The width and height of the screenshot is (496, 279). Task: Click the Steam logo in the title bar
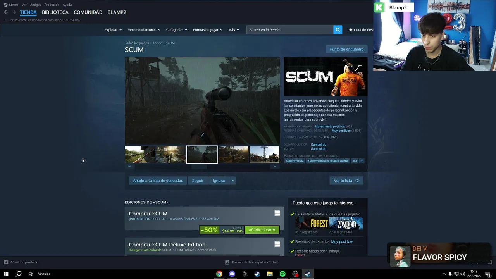coord(5,5)
